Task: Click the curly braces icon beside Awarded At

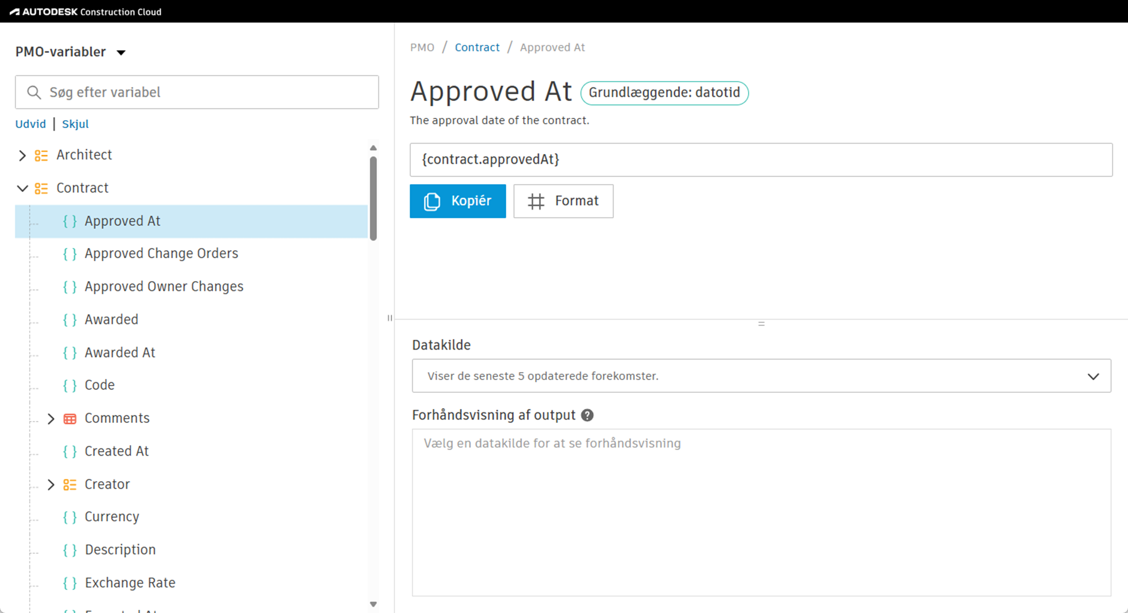Action: pos(70,353)
